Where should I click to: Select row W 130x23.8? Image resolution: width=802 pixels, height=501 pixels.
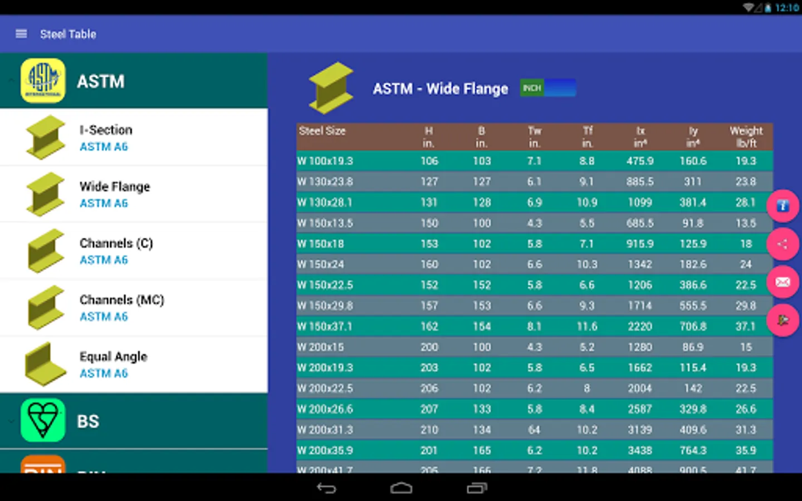tap(535, 181)
